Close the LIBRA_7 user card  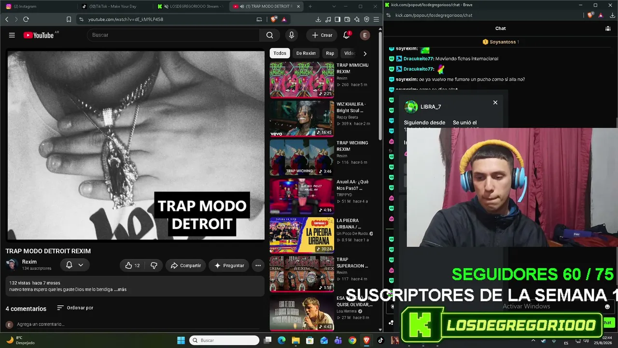tap(495, 102)
